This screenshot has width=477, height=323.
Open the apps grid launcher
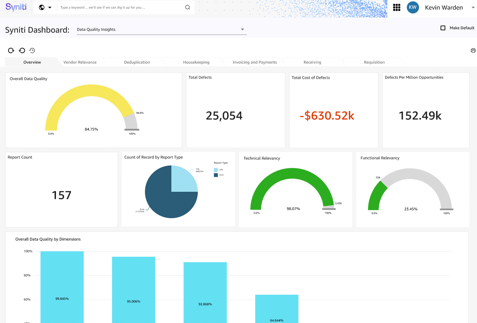[397, 7]
